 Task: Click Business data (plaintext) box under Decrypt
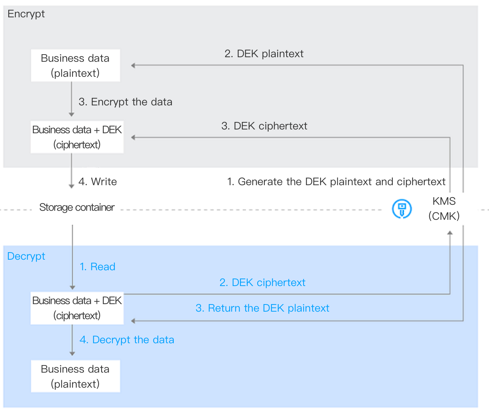(x=75, y=376)
